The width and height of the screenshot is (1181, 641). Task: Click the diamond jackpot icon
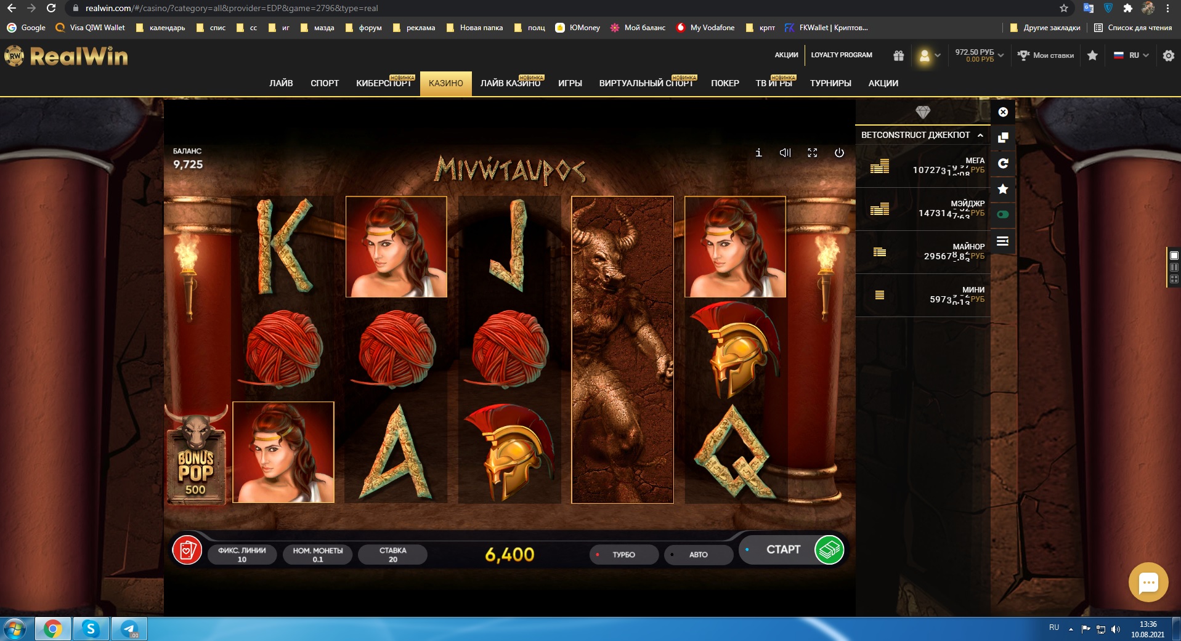(x=923, y=112)
